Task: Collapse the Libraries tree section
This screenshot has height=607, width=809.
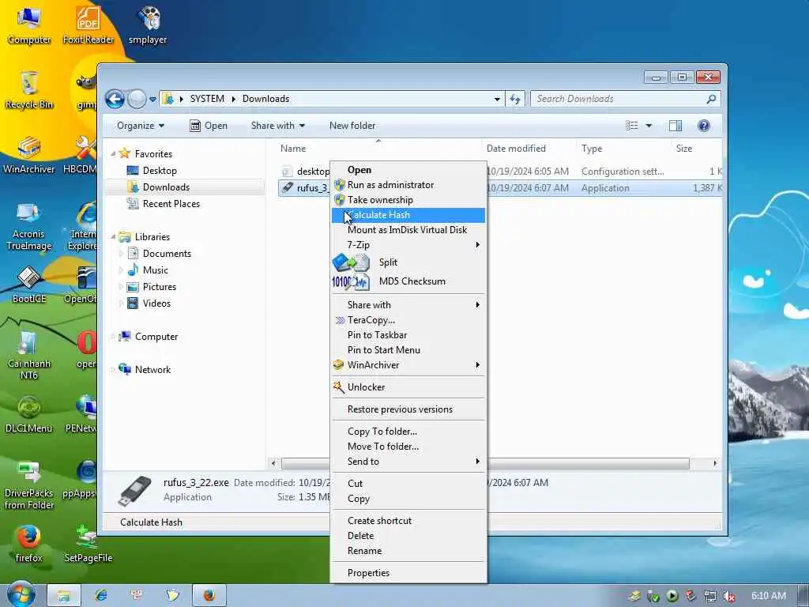Action: (113, 236)
